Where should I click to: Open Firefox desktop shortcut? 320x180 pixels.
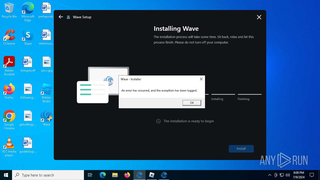point(9,91)
